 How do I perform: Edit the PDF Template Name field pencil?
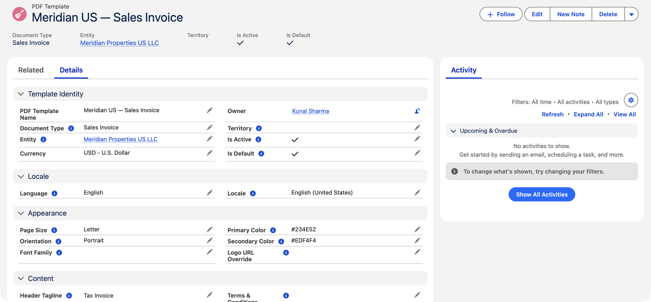[x=210, y=110]
